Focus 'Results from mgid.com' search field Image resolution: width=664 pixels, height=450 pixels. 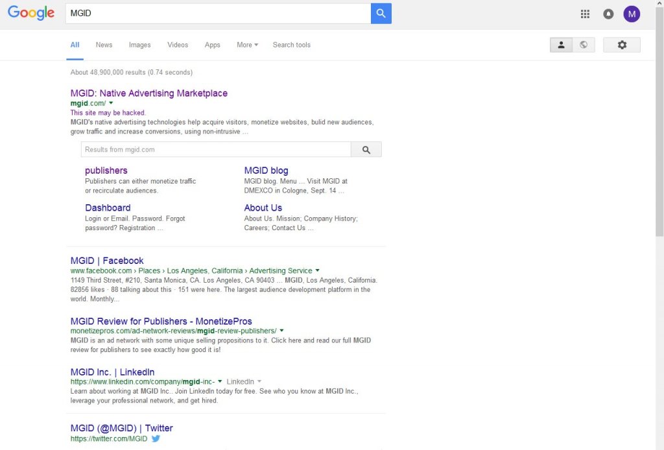216,149
